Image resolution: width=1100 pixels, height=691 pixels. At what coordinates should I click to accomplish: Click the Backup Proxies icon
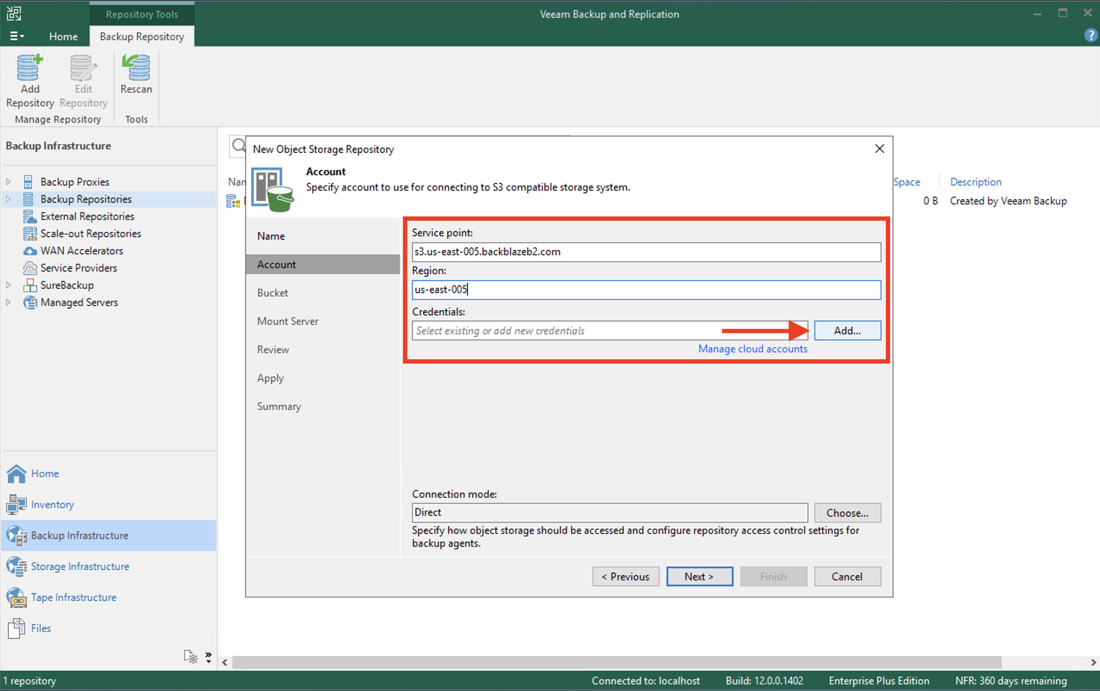[x=28, y=182]
